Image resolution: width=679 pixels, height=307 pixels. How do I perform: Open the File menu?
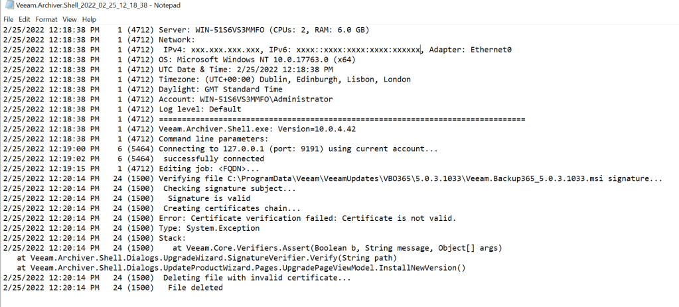pyautogui.click(x=9, y=20)
